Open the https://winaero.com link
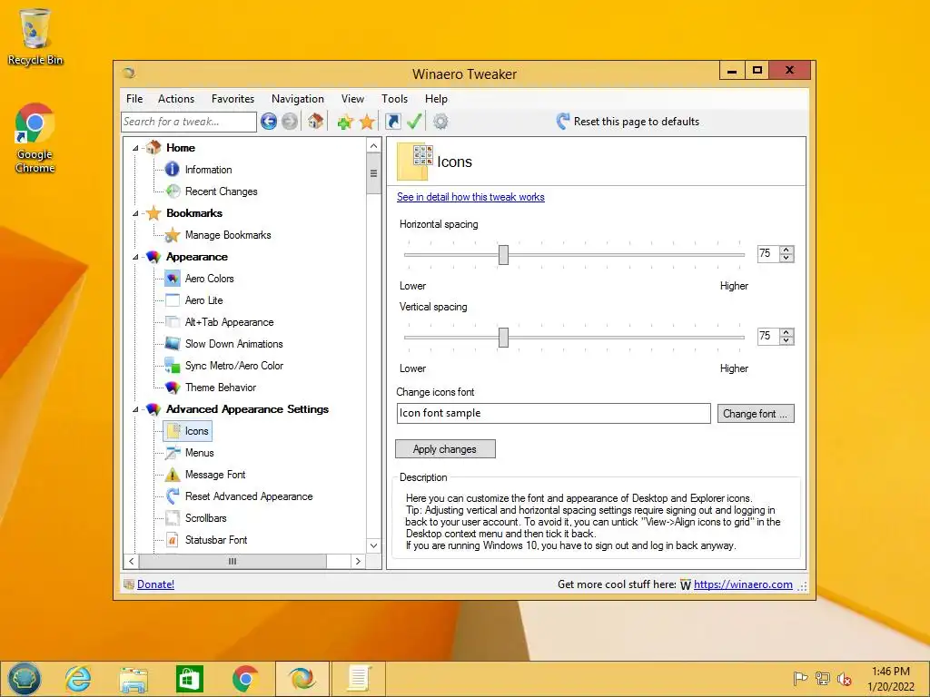 (x=743, y=584)
